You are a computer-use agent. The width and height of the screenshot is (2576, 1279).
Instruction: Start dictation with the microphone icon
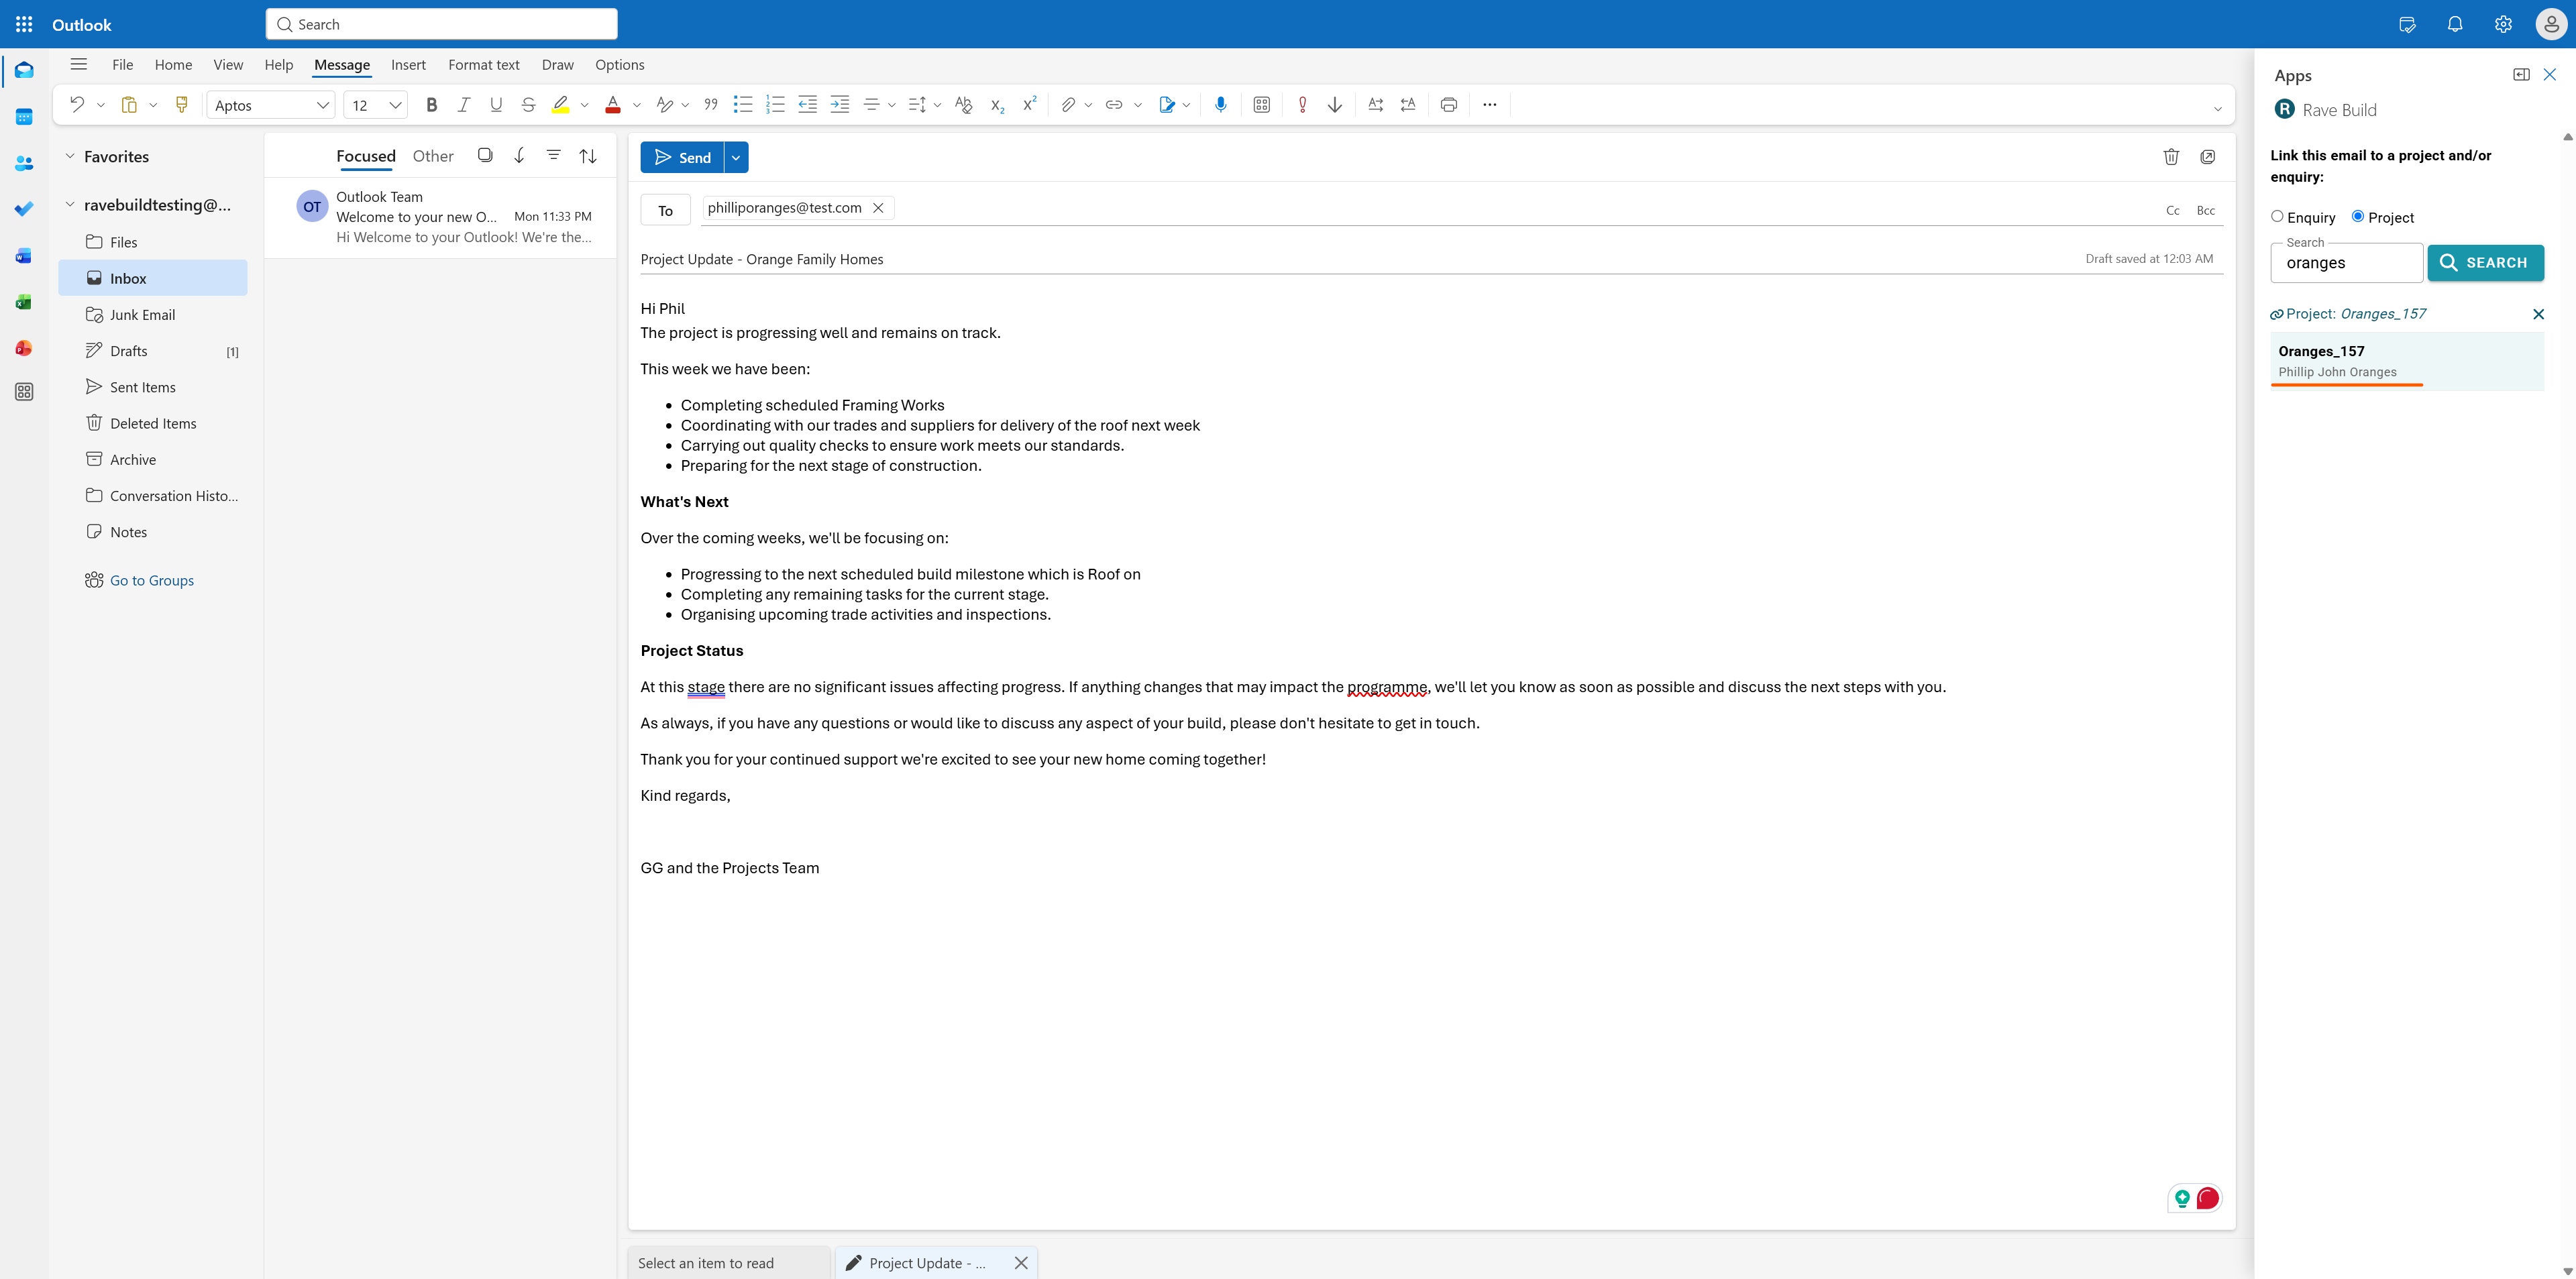[1220, 105]
